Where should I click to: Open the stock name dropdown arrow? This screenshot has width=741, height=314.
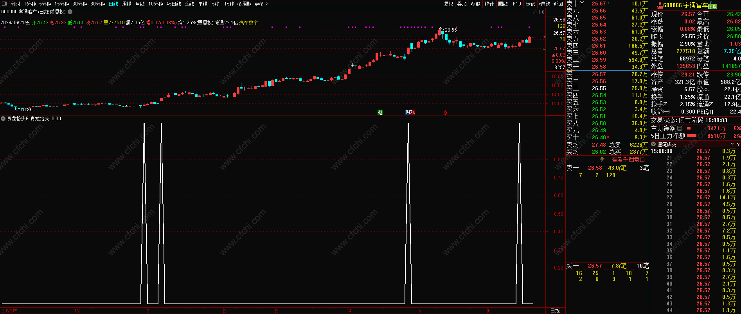[x=70, y=12]
